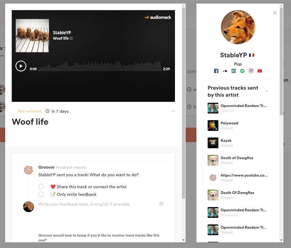This screenshot has width=291, height=248.
Task: Click the StableYP artist name heading
Action: 234,55
